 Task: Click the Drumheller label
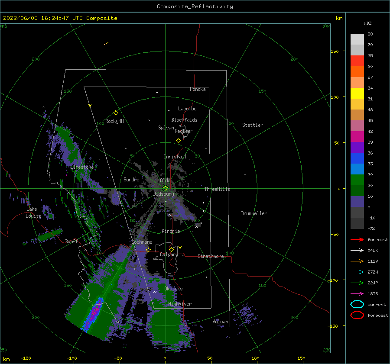254,213
